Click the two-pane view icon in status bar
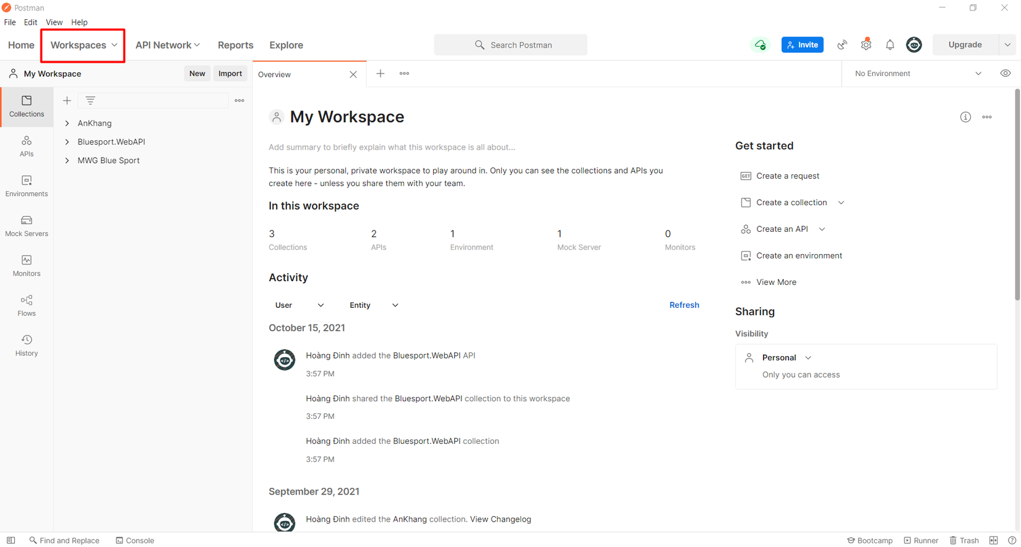1021x547 pixels. (x=994, y=540)
